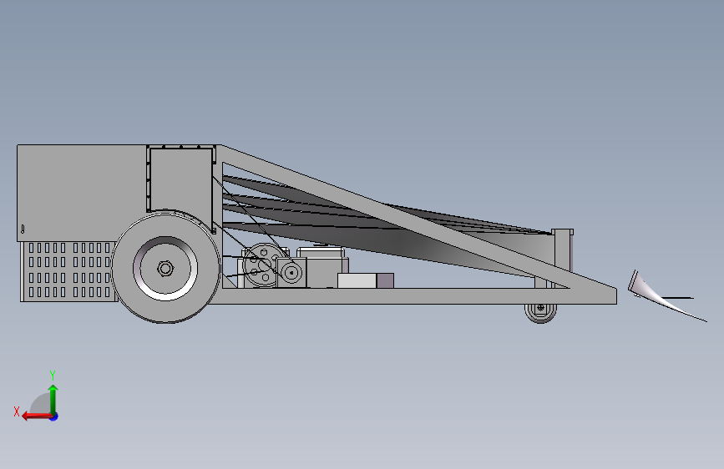Click the blue Z axis dot of triad
The height and width of the screenshot is (469, 724).
click(54, 416)
